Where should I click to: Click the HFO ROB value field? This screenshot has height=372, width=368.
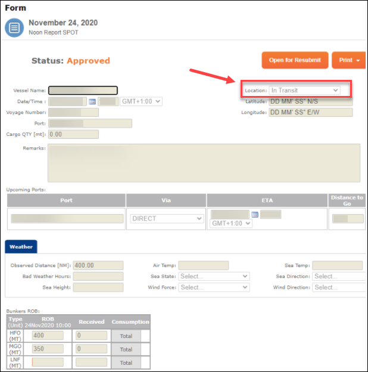click(x=48, y=336)
